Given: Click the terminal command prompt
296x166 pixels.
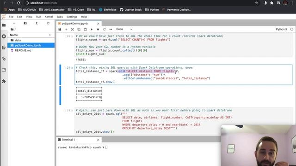Looking at the screenshot, I should (x=83, y=148).
